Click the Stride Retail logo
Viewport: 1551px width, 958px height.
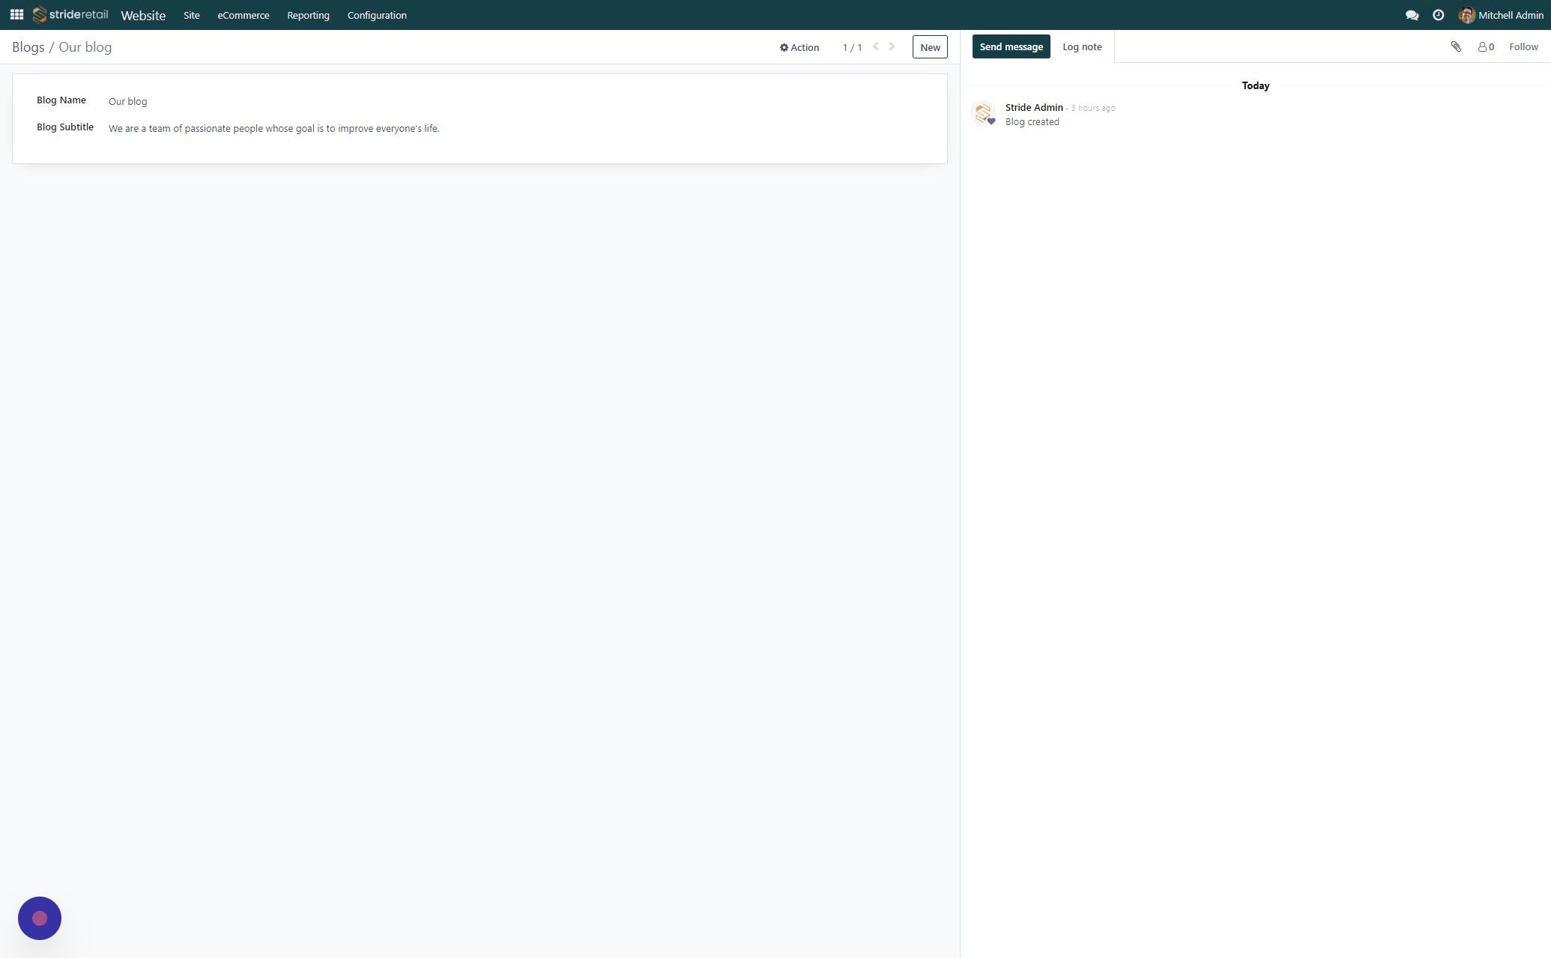[70, 15]
